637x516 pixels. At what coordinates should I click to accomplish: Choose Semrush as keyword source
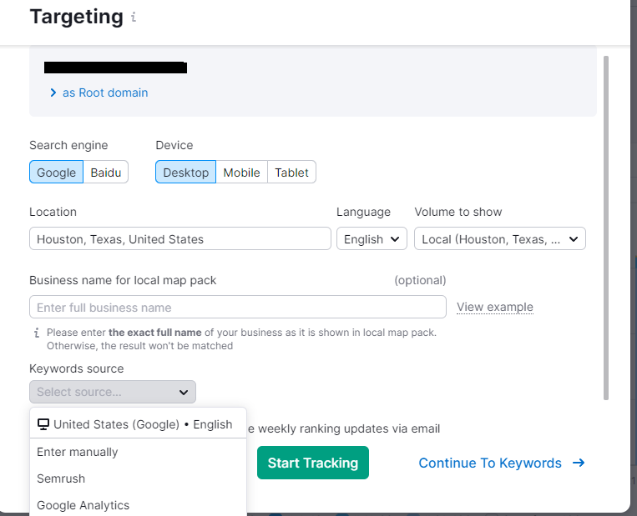click(61, 478)
